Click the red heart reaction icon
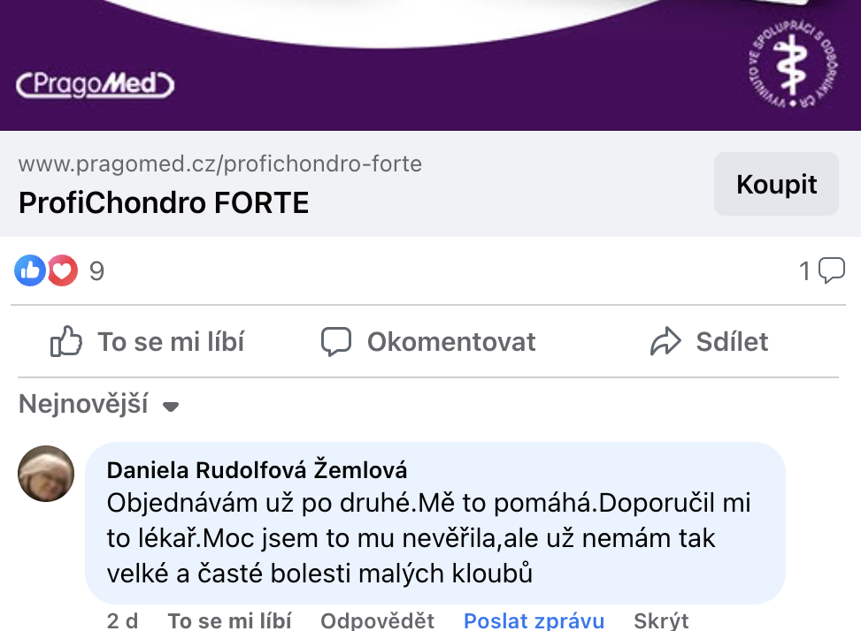 pos(62,271)
